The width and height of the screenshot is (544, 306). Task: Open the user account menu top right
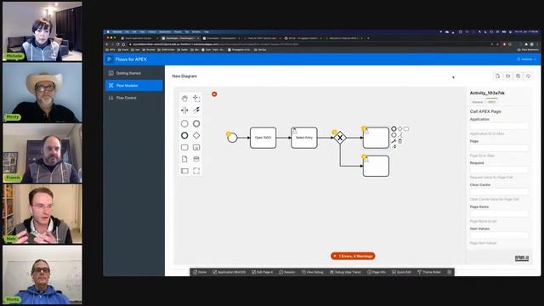[526, 59]
